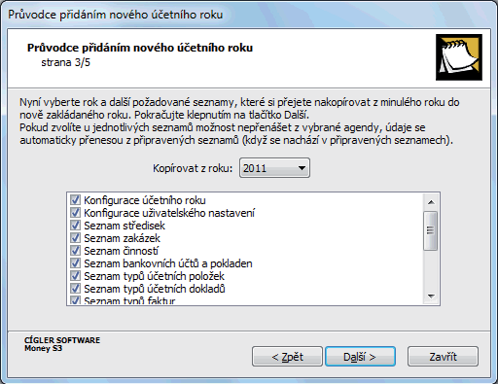Go back with the Zpět button
This screenshot has width=498, height=384.
[x=287, y=357]
